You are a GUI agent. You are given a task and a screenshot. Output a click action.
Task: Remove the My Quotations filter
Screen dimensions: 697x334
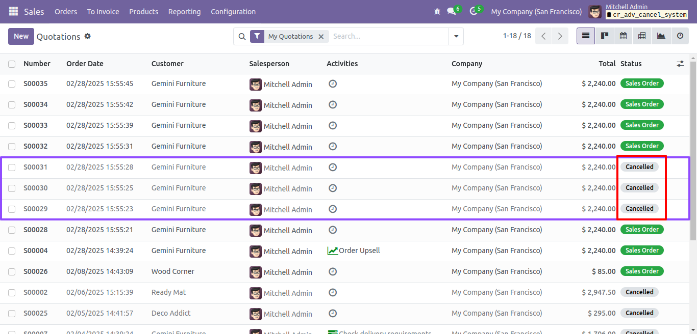pyautogui.click(x=321, y=37)
